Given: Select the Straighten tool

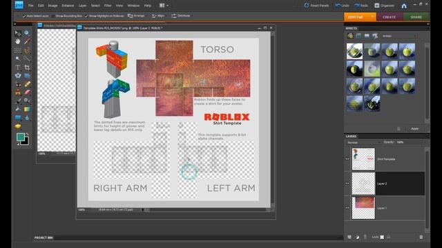Looking at the screenshot, I should (x=27, y=76).
